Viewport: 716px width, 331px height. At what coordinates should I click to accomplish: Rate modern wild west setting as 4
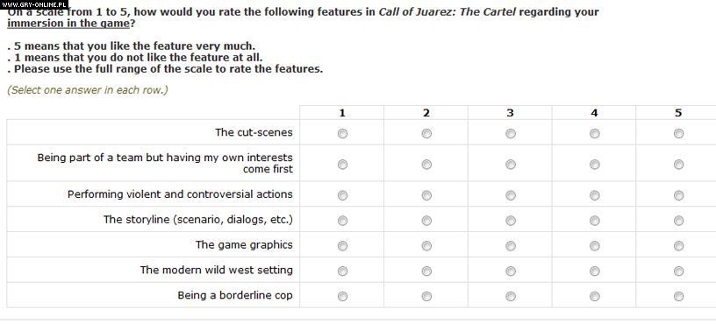point(595,271)
